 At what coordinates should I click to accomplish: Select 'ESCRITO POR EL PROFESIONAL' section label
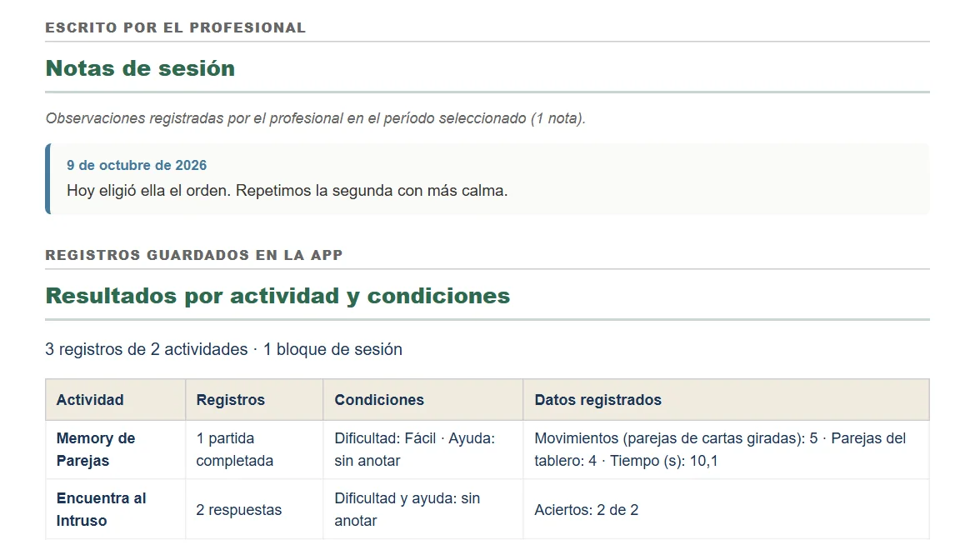pos(175,27)
